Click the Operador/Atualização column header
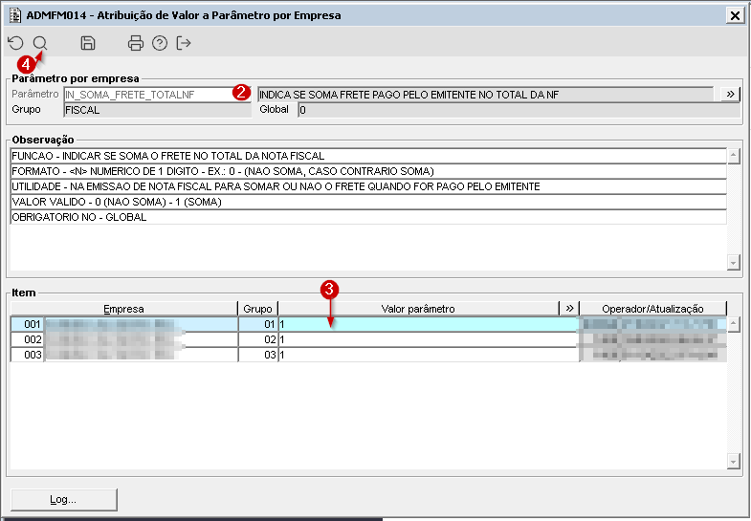The height and width of the screenshot is (521, 751). 653,309
